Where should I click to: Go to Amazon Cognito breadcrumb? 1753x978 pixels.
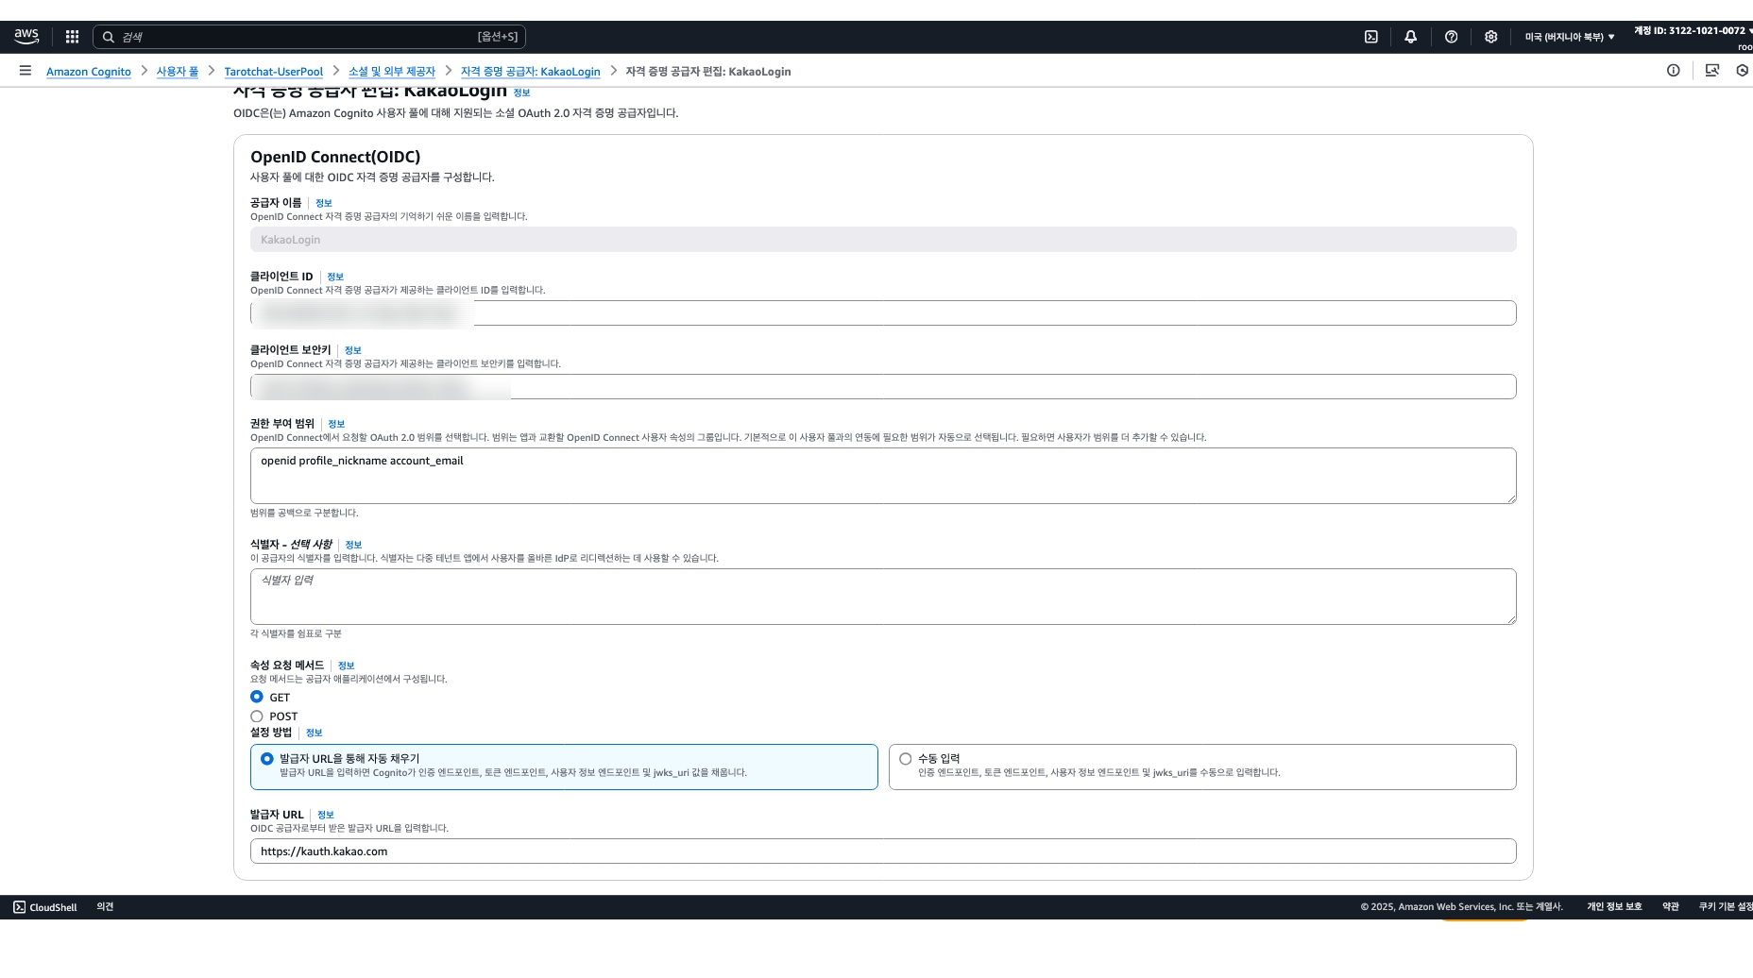pos(89,72)
